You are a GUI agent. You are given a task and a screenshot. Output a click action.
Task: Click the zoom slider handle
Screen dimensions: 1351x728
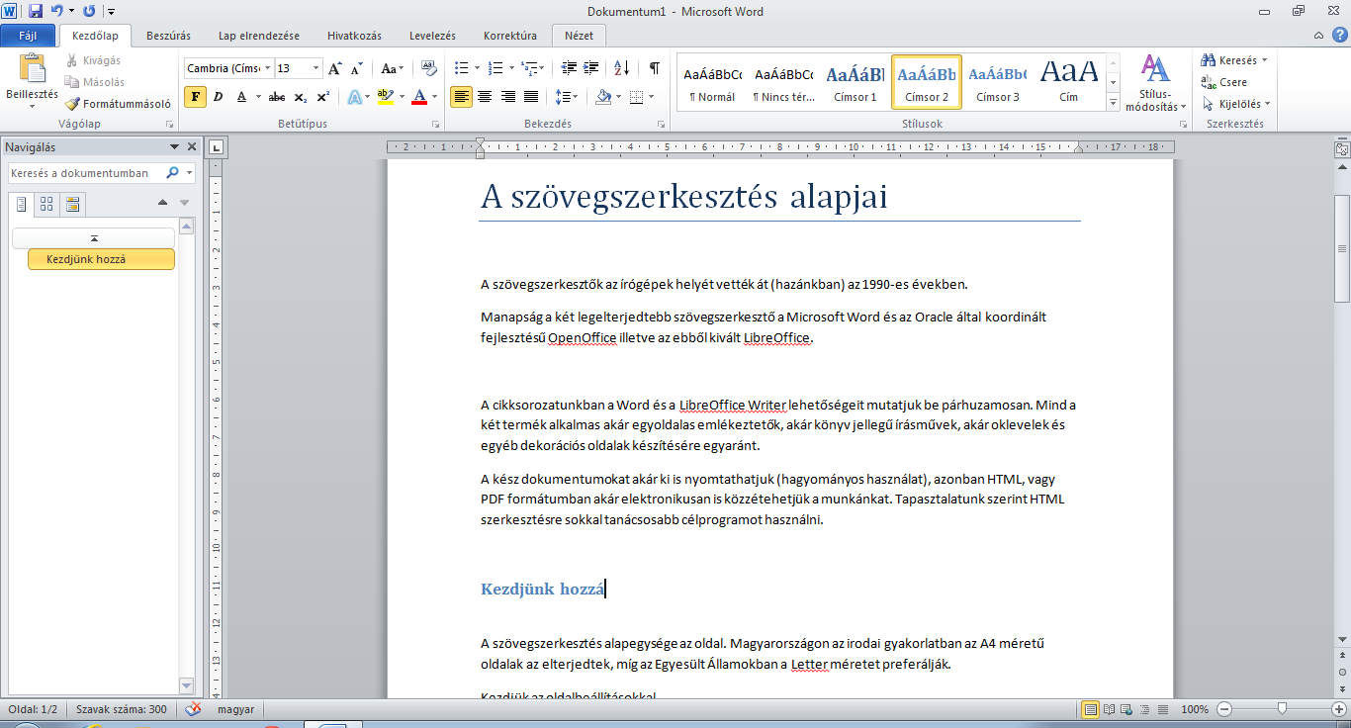pos(1282,709)
